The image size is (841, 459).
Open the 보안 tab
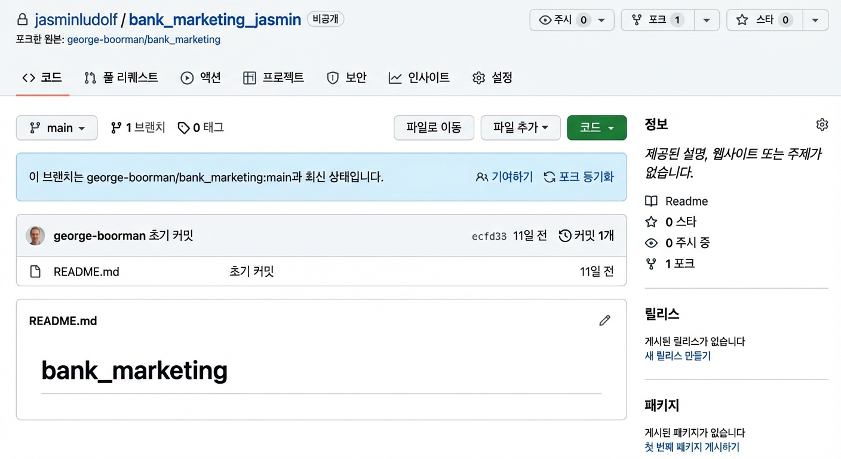346,78
